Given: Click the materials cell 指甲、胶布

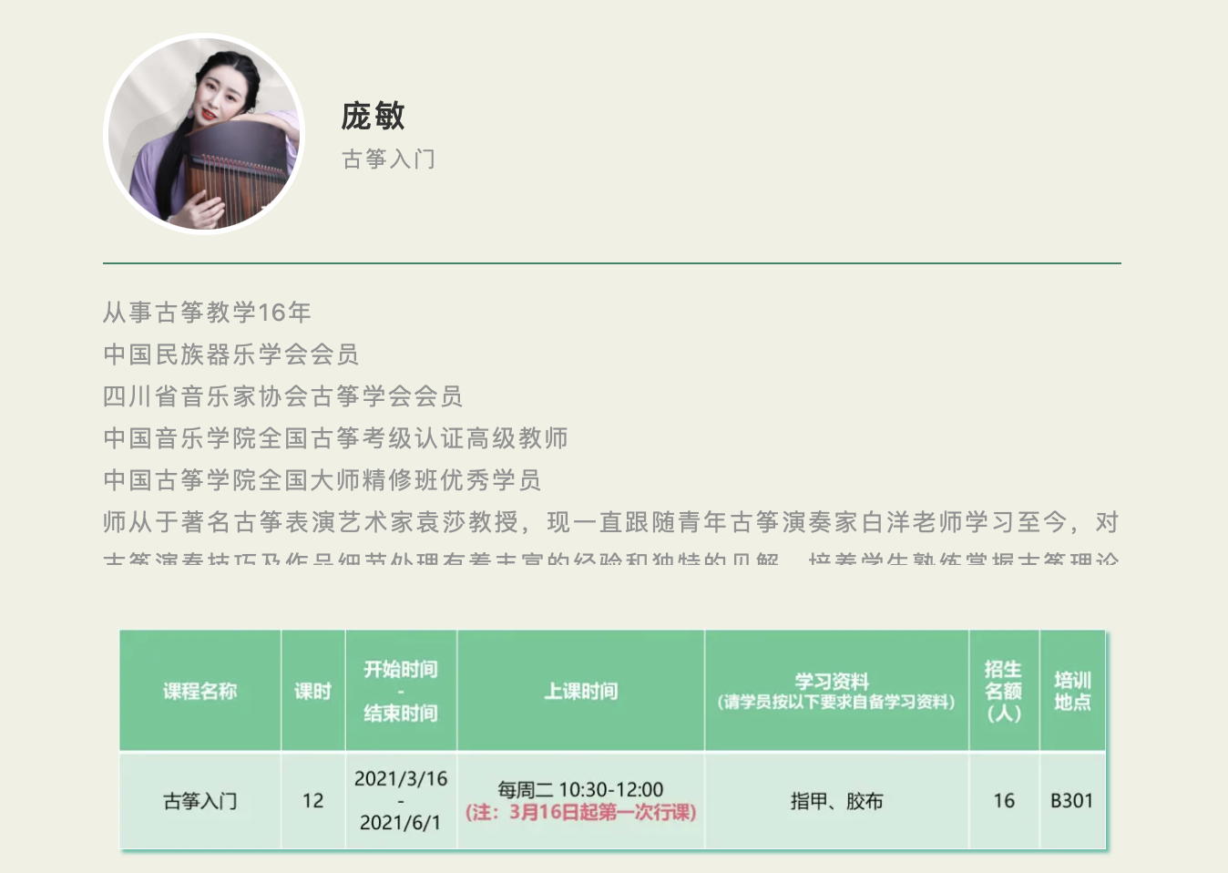Looking at the screenshot, I should [836, 801].
